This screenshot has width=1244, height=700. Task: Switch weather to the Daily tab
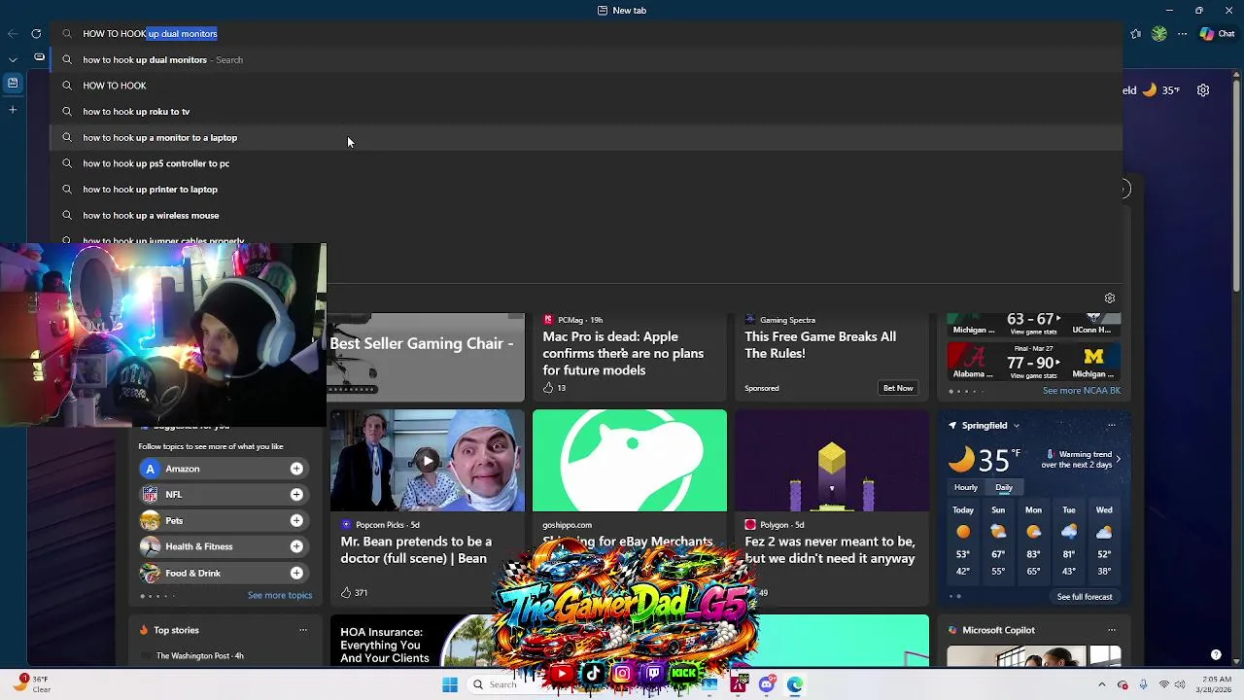(1004, 487)
